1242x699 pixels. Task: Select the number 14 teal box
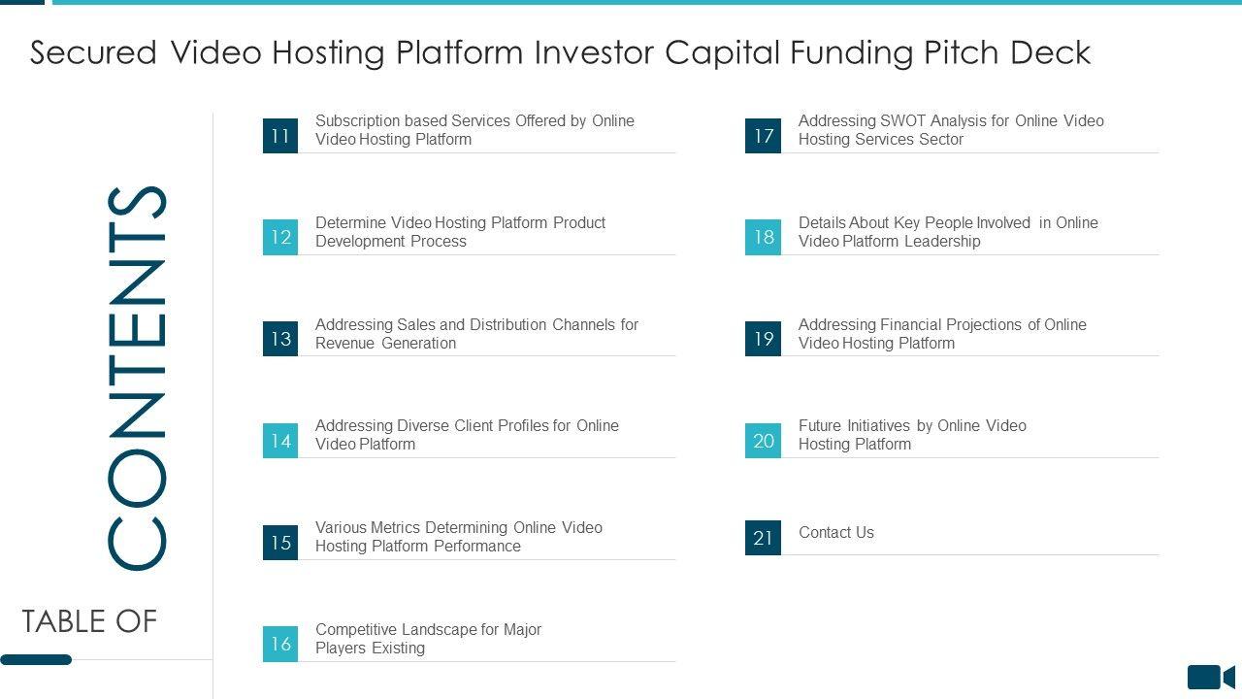click(x=280, y=441)
